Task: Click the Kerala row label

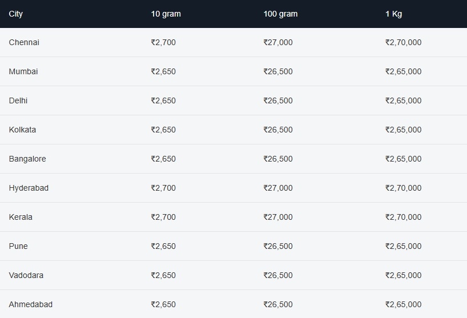Action: pyautogui.click(x=21, y=217)
